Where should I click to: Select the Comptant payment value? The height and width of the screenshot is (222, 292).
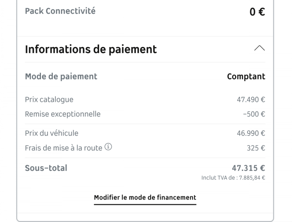246,77
